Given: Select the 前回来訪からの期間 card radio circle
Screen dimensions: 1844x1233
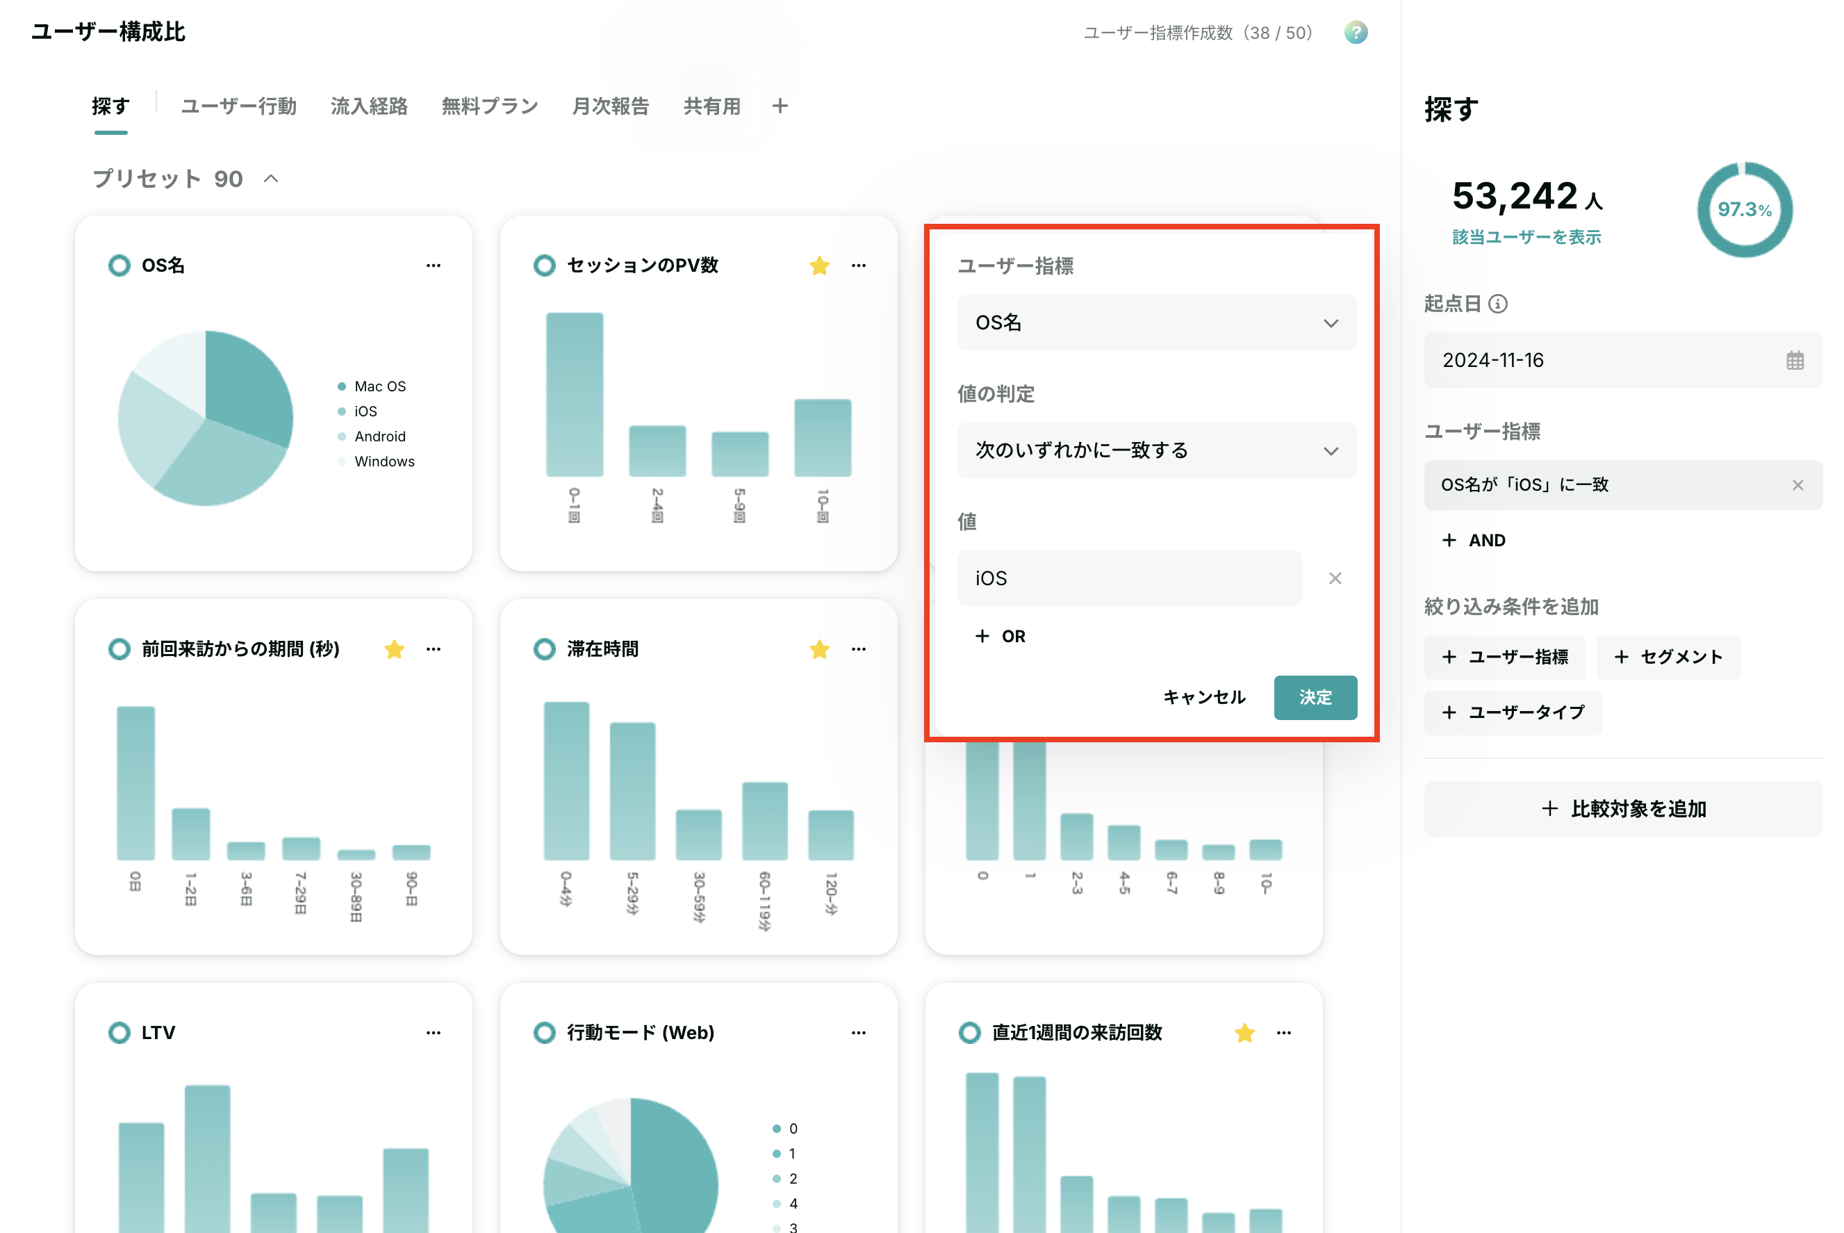Looking at the screenshot, I should click(x=120, y=650).
